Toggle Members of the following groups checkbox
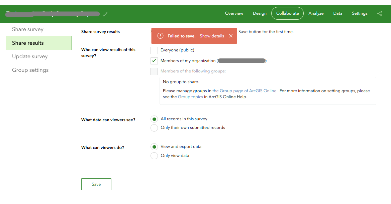Screen dimensions: 391x204 tap(154, 71)
